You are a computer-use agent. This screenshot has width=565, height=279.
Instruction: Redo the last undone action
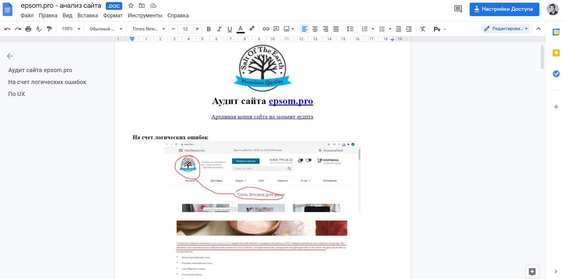coord(18,29)
